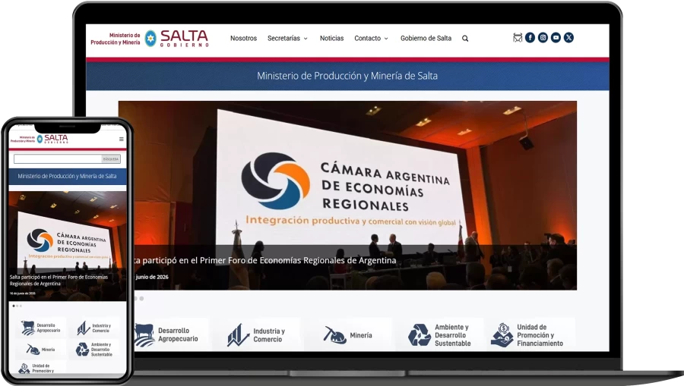Screen dimensions: 684x386
Task: Click the Desarrollo Agropecuario label on laptop
Action: 178,334
